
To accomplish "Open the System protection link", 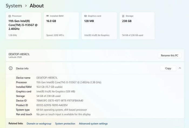I will [65, 123].
